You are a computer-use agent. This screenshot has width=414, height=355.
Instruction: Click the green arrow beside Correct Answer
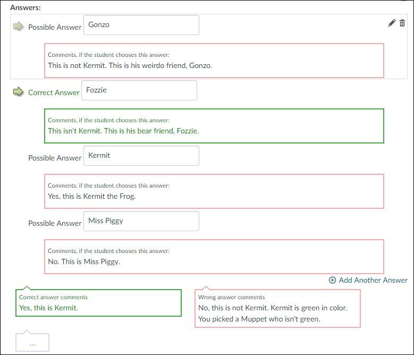point(19,92)
